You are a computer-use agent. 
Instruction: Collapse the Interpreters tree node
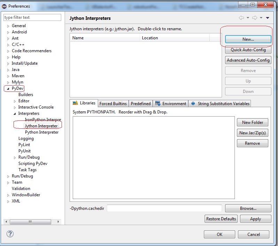click(x=15, y=114)
